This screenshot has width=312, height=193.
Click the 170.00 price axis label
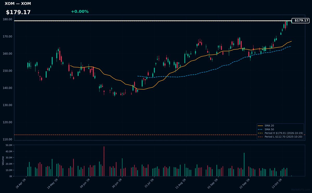tap(7, 37)
